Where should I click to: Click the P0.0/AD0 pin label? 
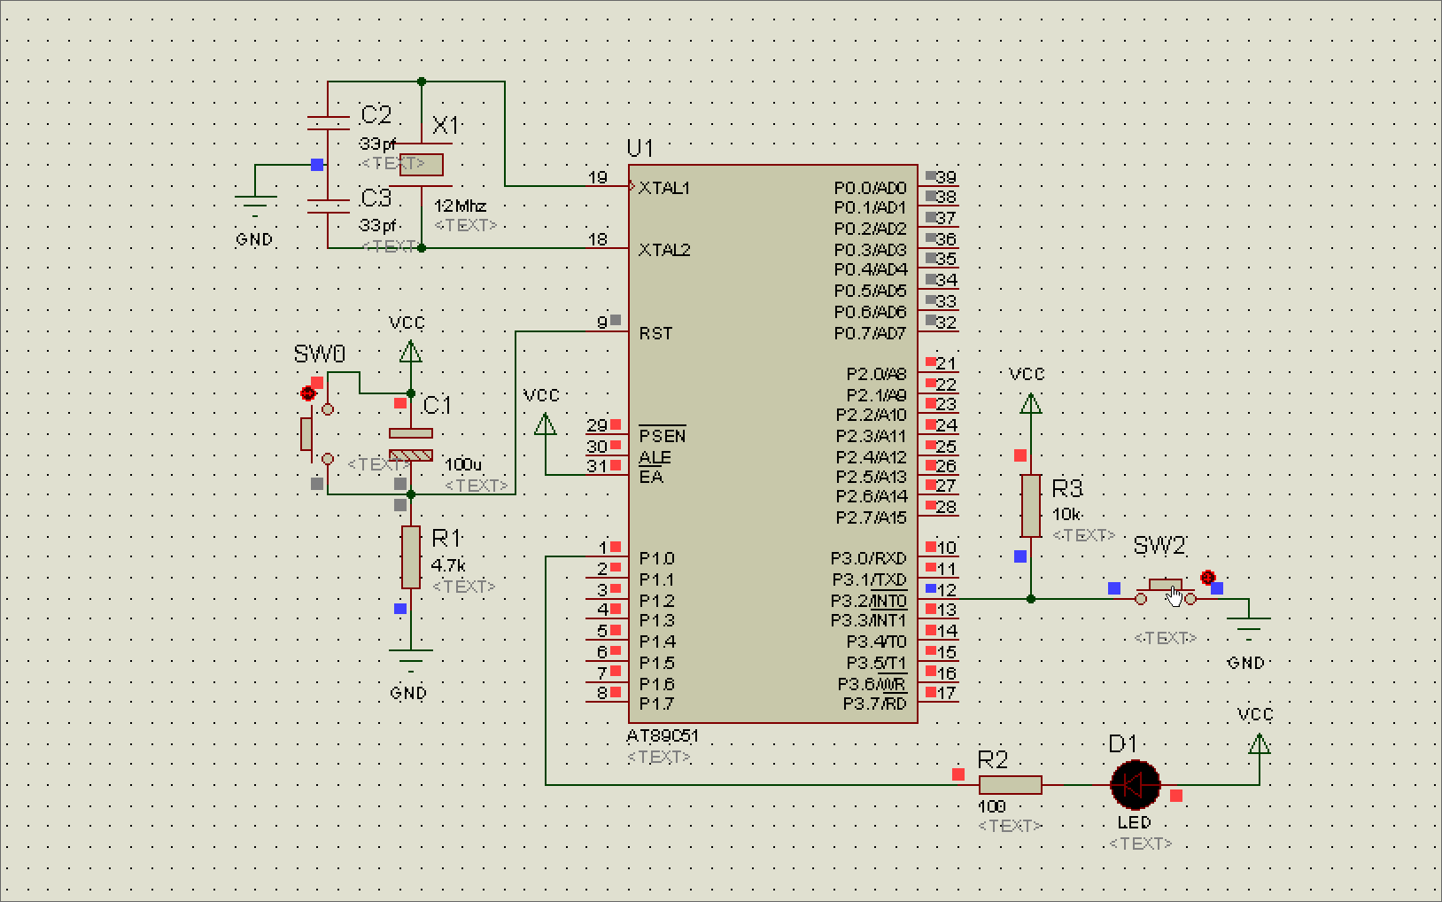pos(871,188)
